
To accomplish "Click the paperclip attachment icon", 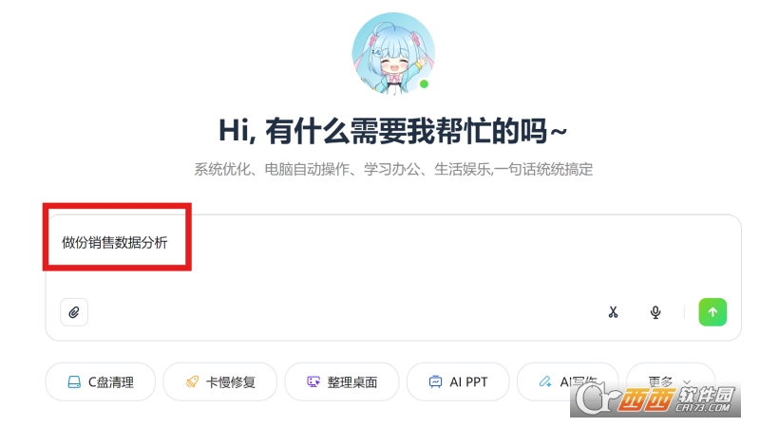I will coord(74,312).
